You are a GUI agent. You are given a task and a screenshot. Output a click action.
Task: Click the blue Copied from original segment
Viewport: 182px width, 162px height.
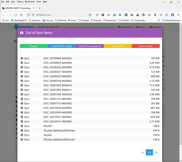point(62,46)
